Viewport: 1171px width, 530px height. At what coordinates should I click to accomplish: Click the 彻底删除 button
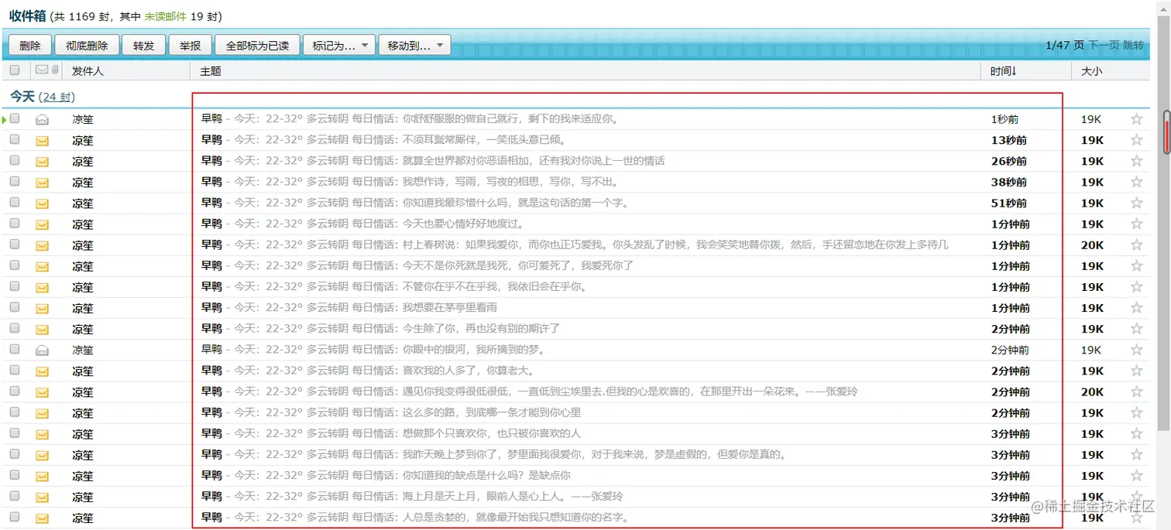pyautogui.click(x=87, y=46)
